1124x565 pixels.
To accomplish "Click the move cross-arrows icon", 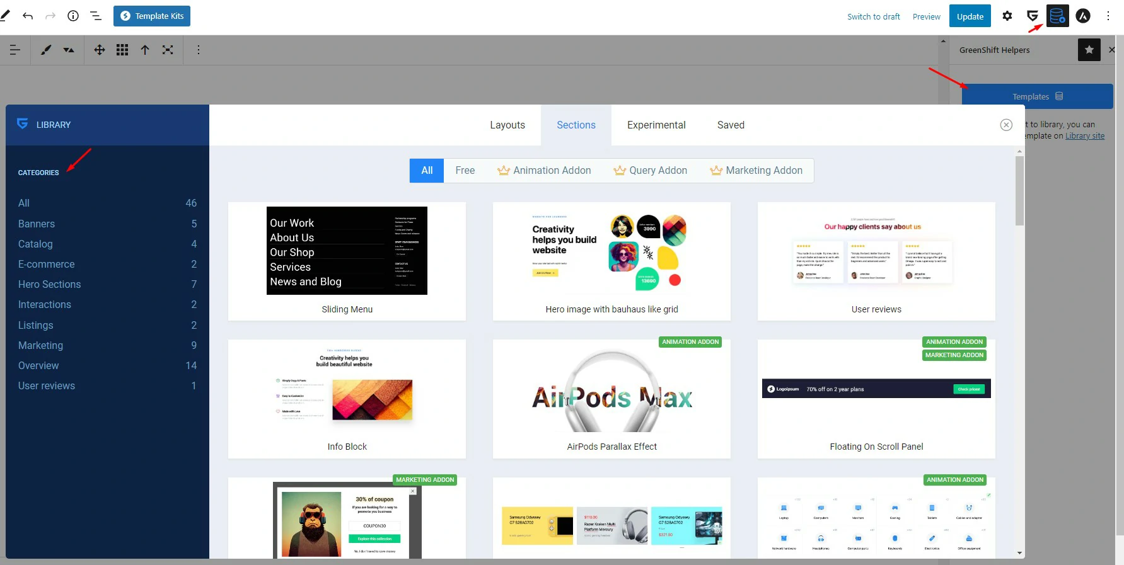I will pos(100,50).
